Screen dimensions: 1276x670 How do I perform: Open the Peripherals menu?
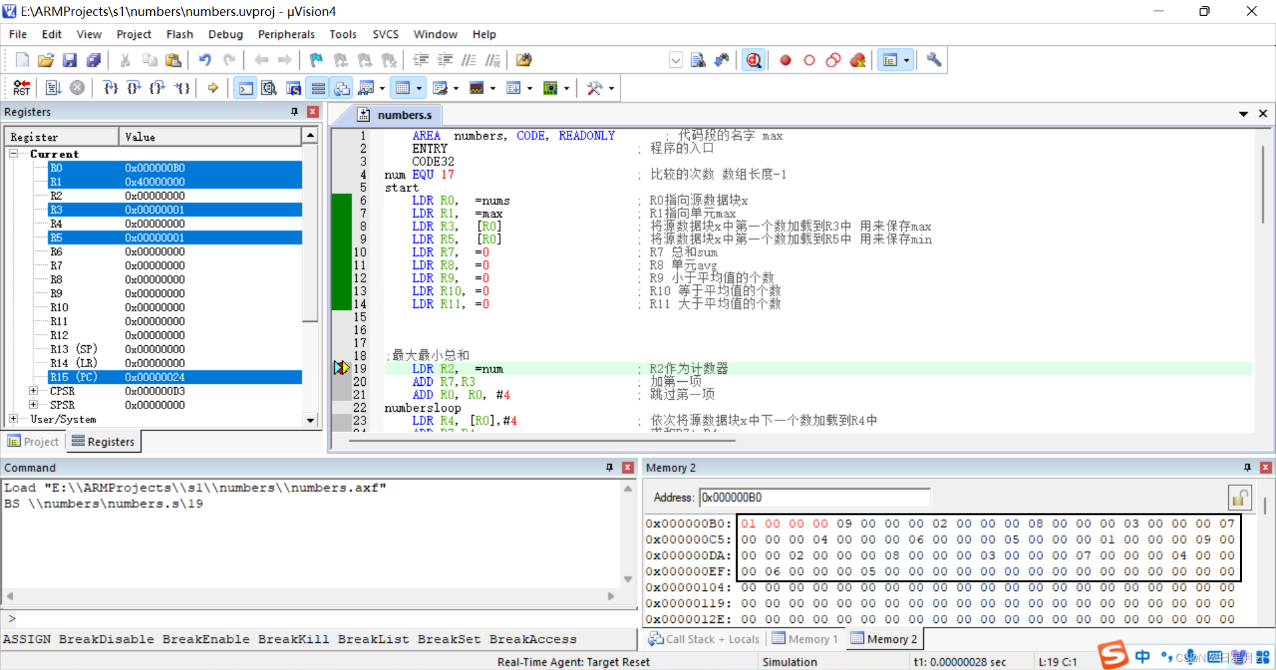286,34
